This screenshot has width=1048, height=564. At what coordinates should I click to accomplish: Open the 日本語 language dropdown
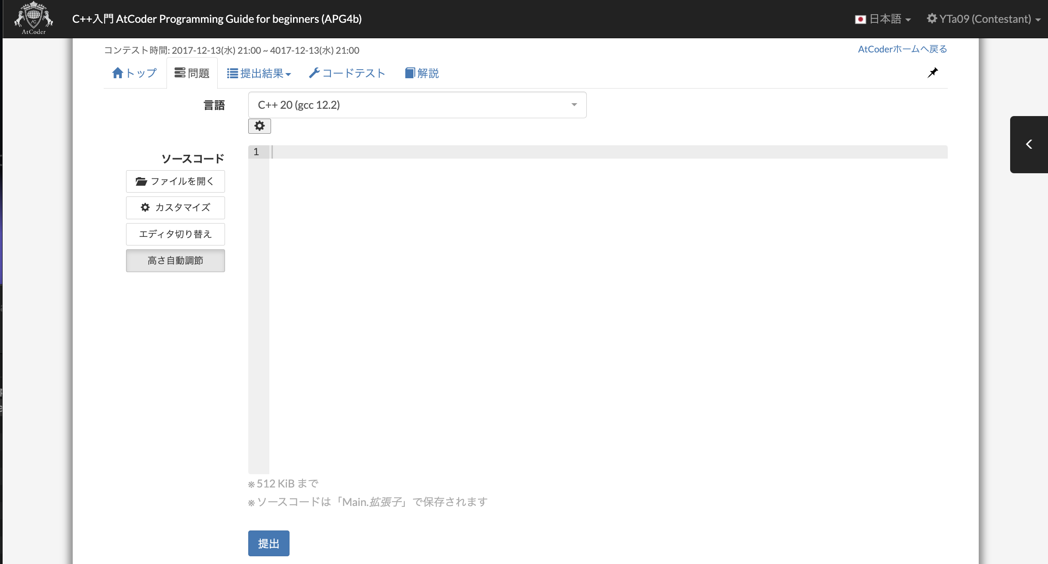(x=883, y=19)
